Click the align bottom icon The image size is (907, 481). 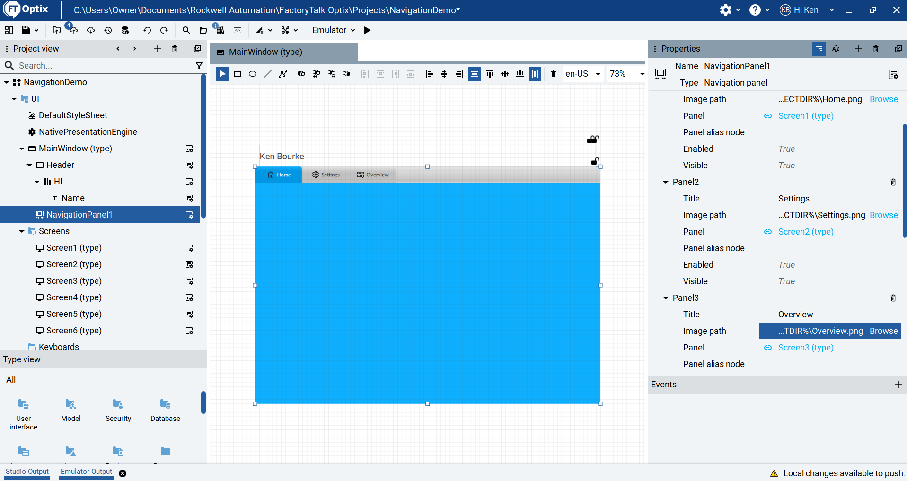520,74
